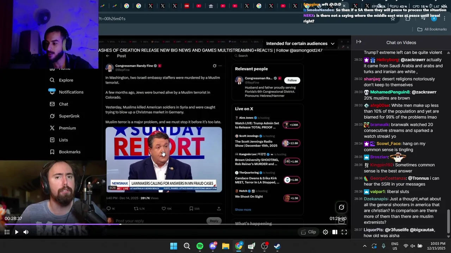Follow Congressman Randy Fine
The image size is (451, 253).
(x=292, y=80)
